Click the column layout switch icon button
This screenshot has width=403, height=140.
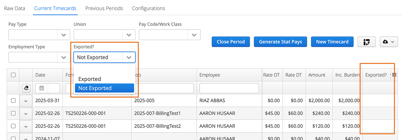point(366,42)
